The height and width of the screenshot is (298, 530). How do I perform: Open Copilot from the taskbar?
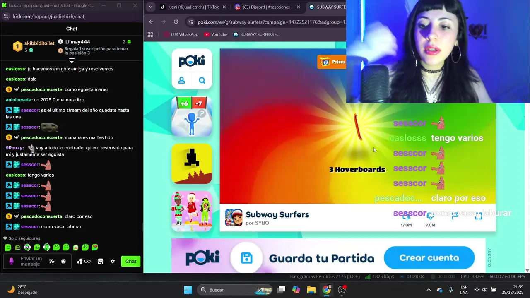coord(296,290)
